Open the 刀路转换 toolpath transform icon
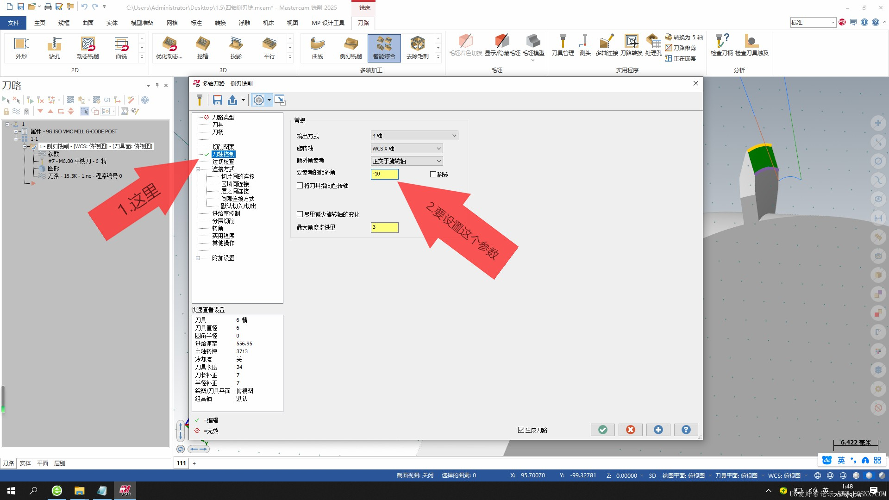The height and width of the screenshot is (500, 889). tap(632, 45)
